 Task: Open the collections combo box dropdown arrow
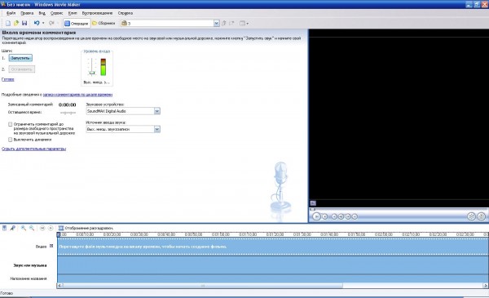click(x=217, y=24)
